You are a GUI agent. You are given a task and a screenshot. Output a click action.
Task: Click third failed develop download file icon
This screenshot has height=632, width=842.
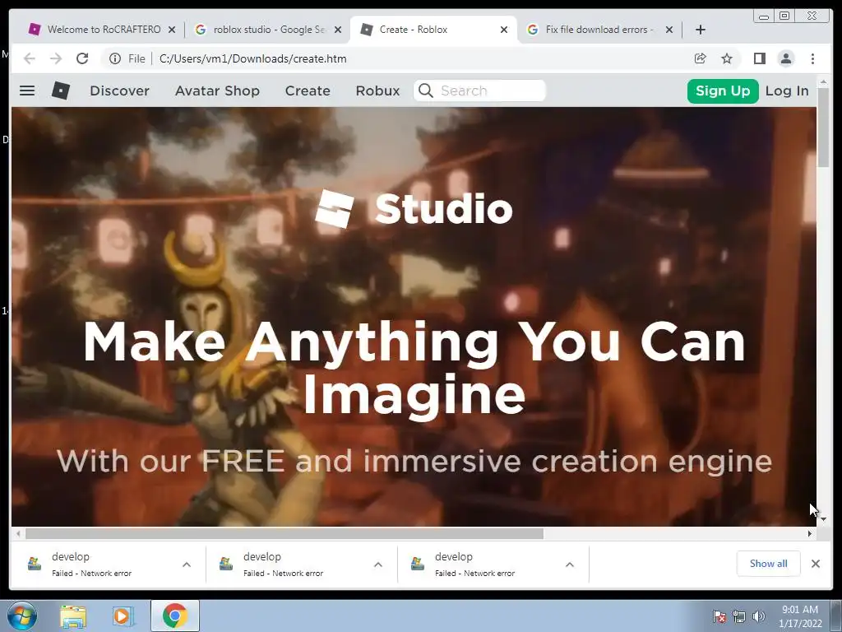[418, 564]
